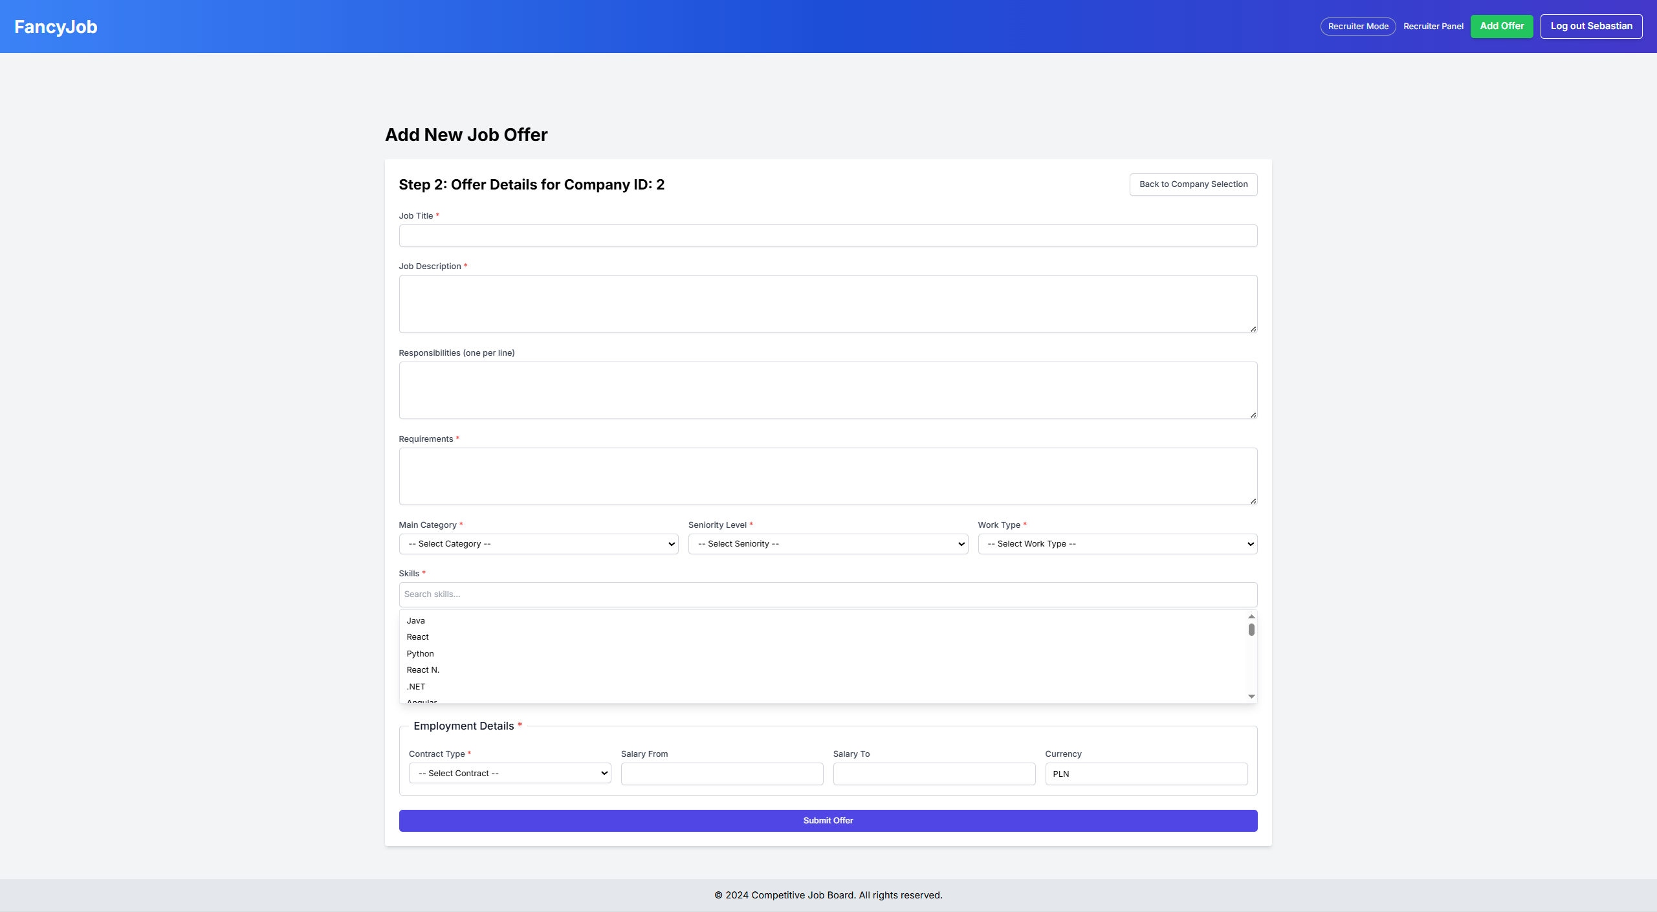Screen dimensions: 1657x912
Task: Click the Salary From field
Action: [x=721, y=774]
